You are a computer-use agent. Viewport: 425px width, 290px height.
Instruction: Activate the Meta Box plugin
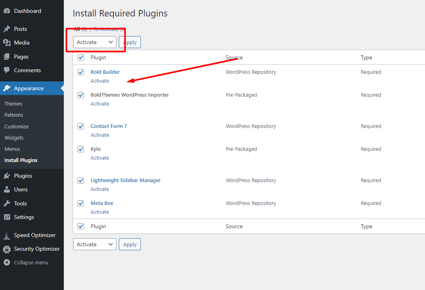click(100, 212)
